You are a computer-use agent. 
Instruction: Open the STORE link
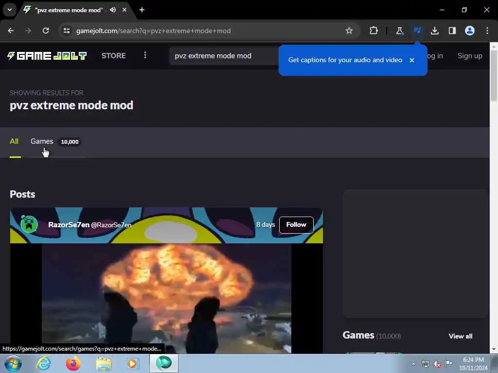(x=113, y=56)
